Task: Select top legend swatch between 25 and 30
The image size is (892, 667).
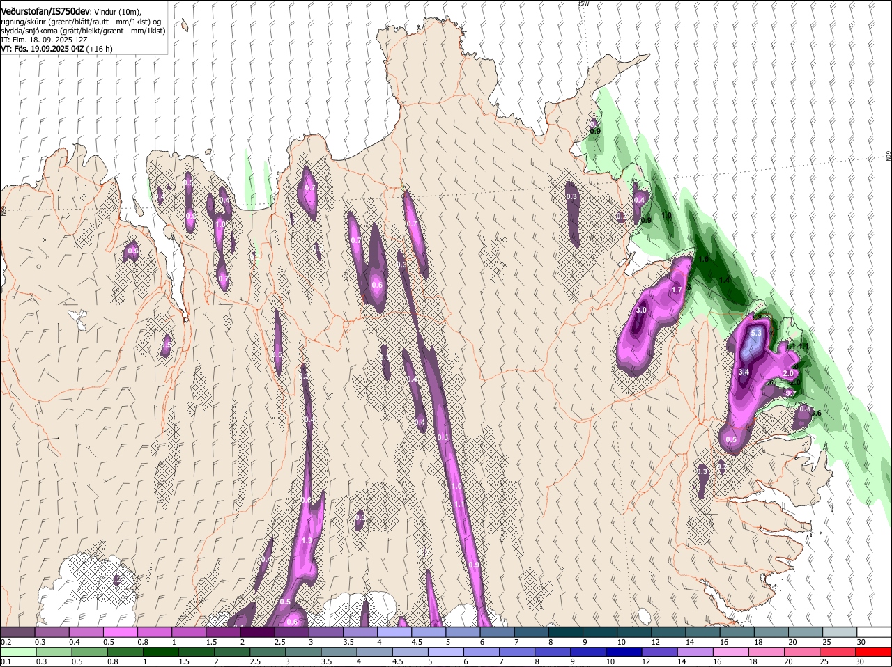Action: [x=840, y=632]
